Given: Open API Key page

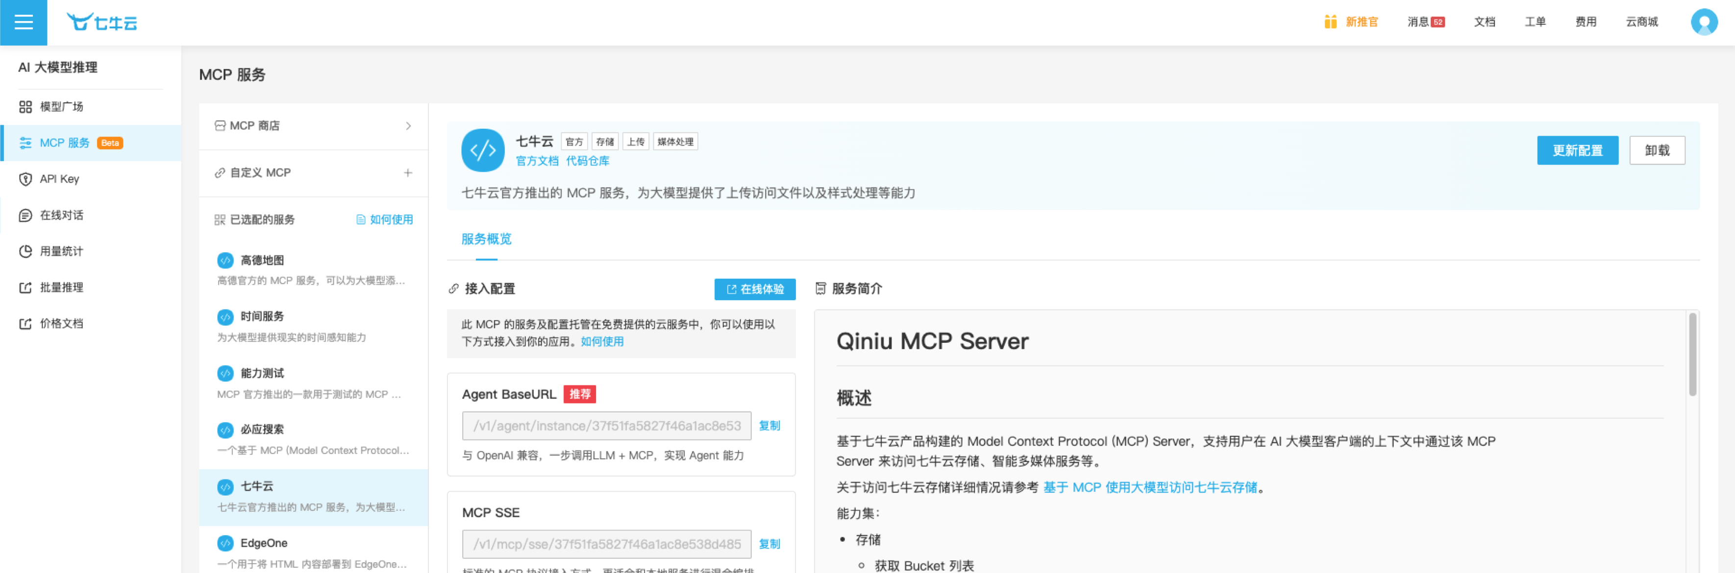Looking at the screenshot, I should pyautogui.click(x=91, y=179).
